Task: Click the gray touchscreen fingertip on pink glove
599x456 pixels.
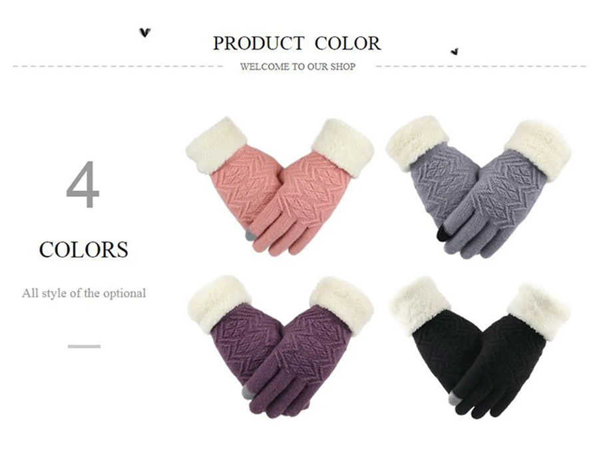Action: 251,236
